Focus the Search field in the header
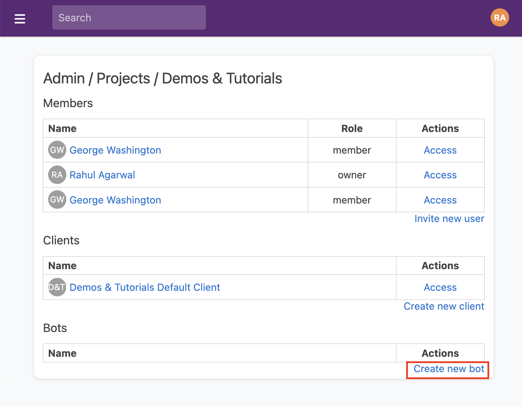Screen dimensions: 522x406 point(129,18)
